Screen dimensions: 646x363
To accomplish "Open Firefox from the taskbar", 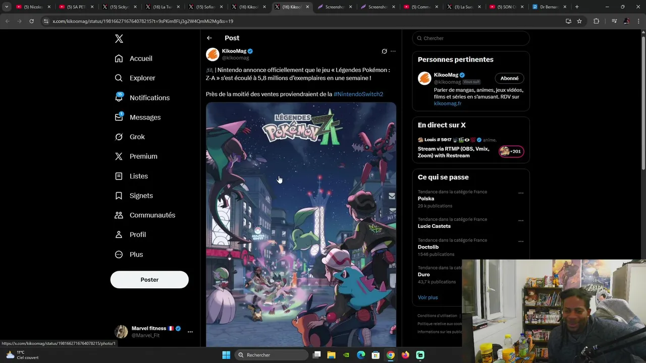I will [405, 355].
